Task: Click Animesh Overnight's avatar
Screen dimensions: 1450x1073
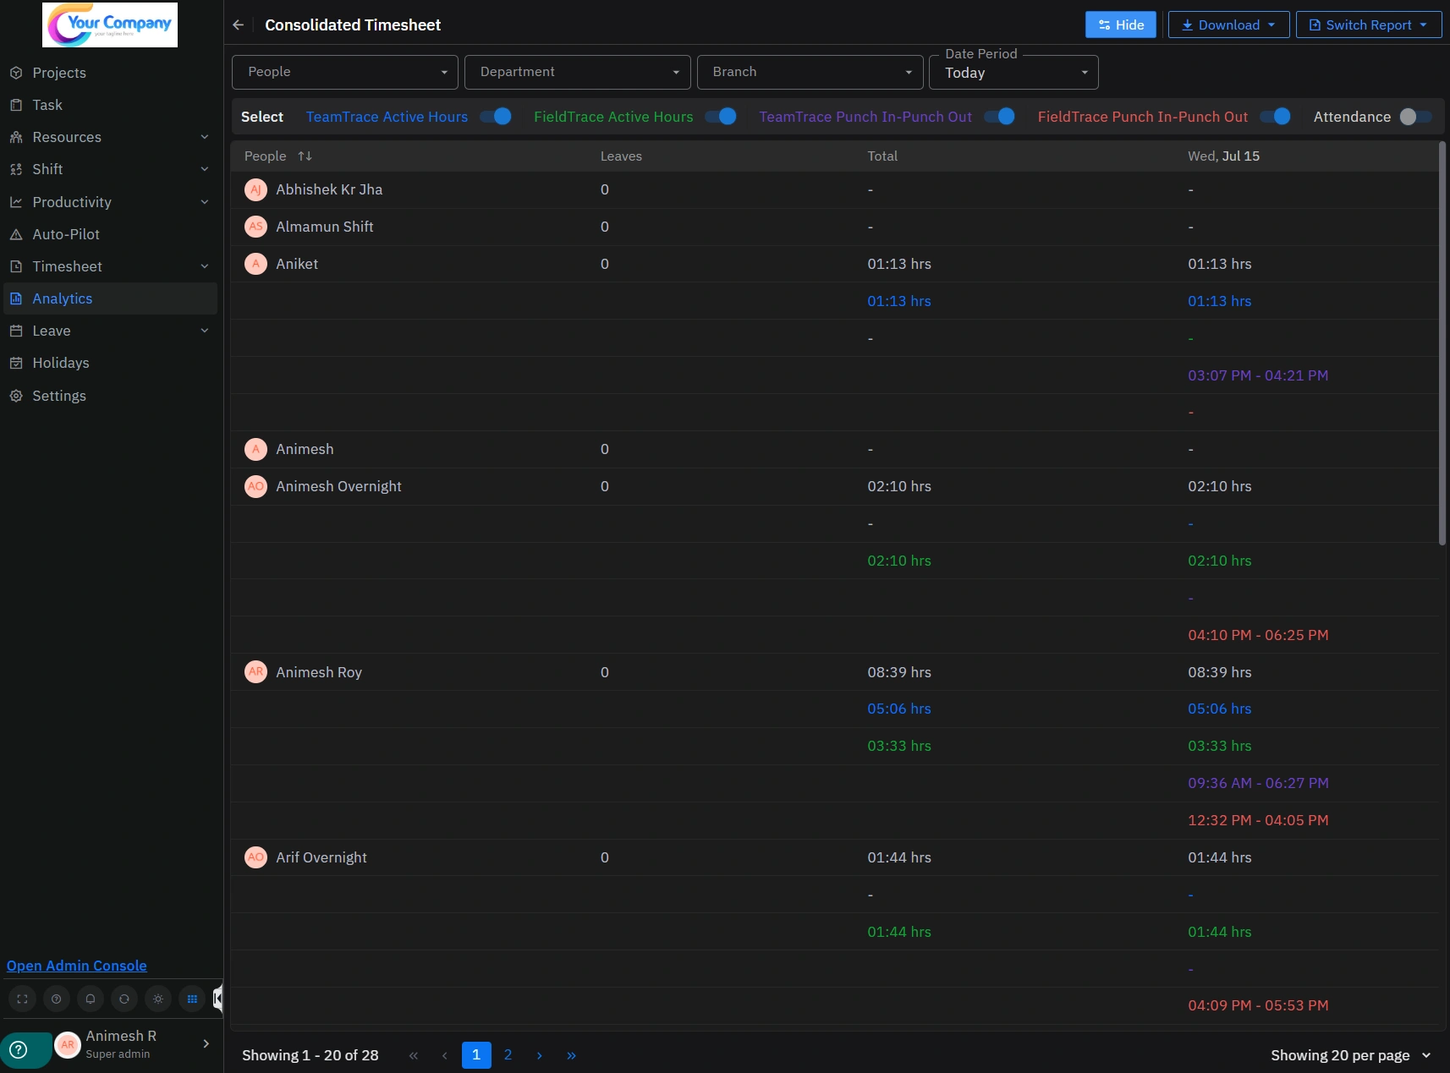Action: 255,486
